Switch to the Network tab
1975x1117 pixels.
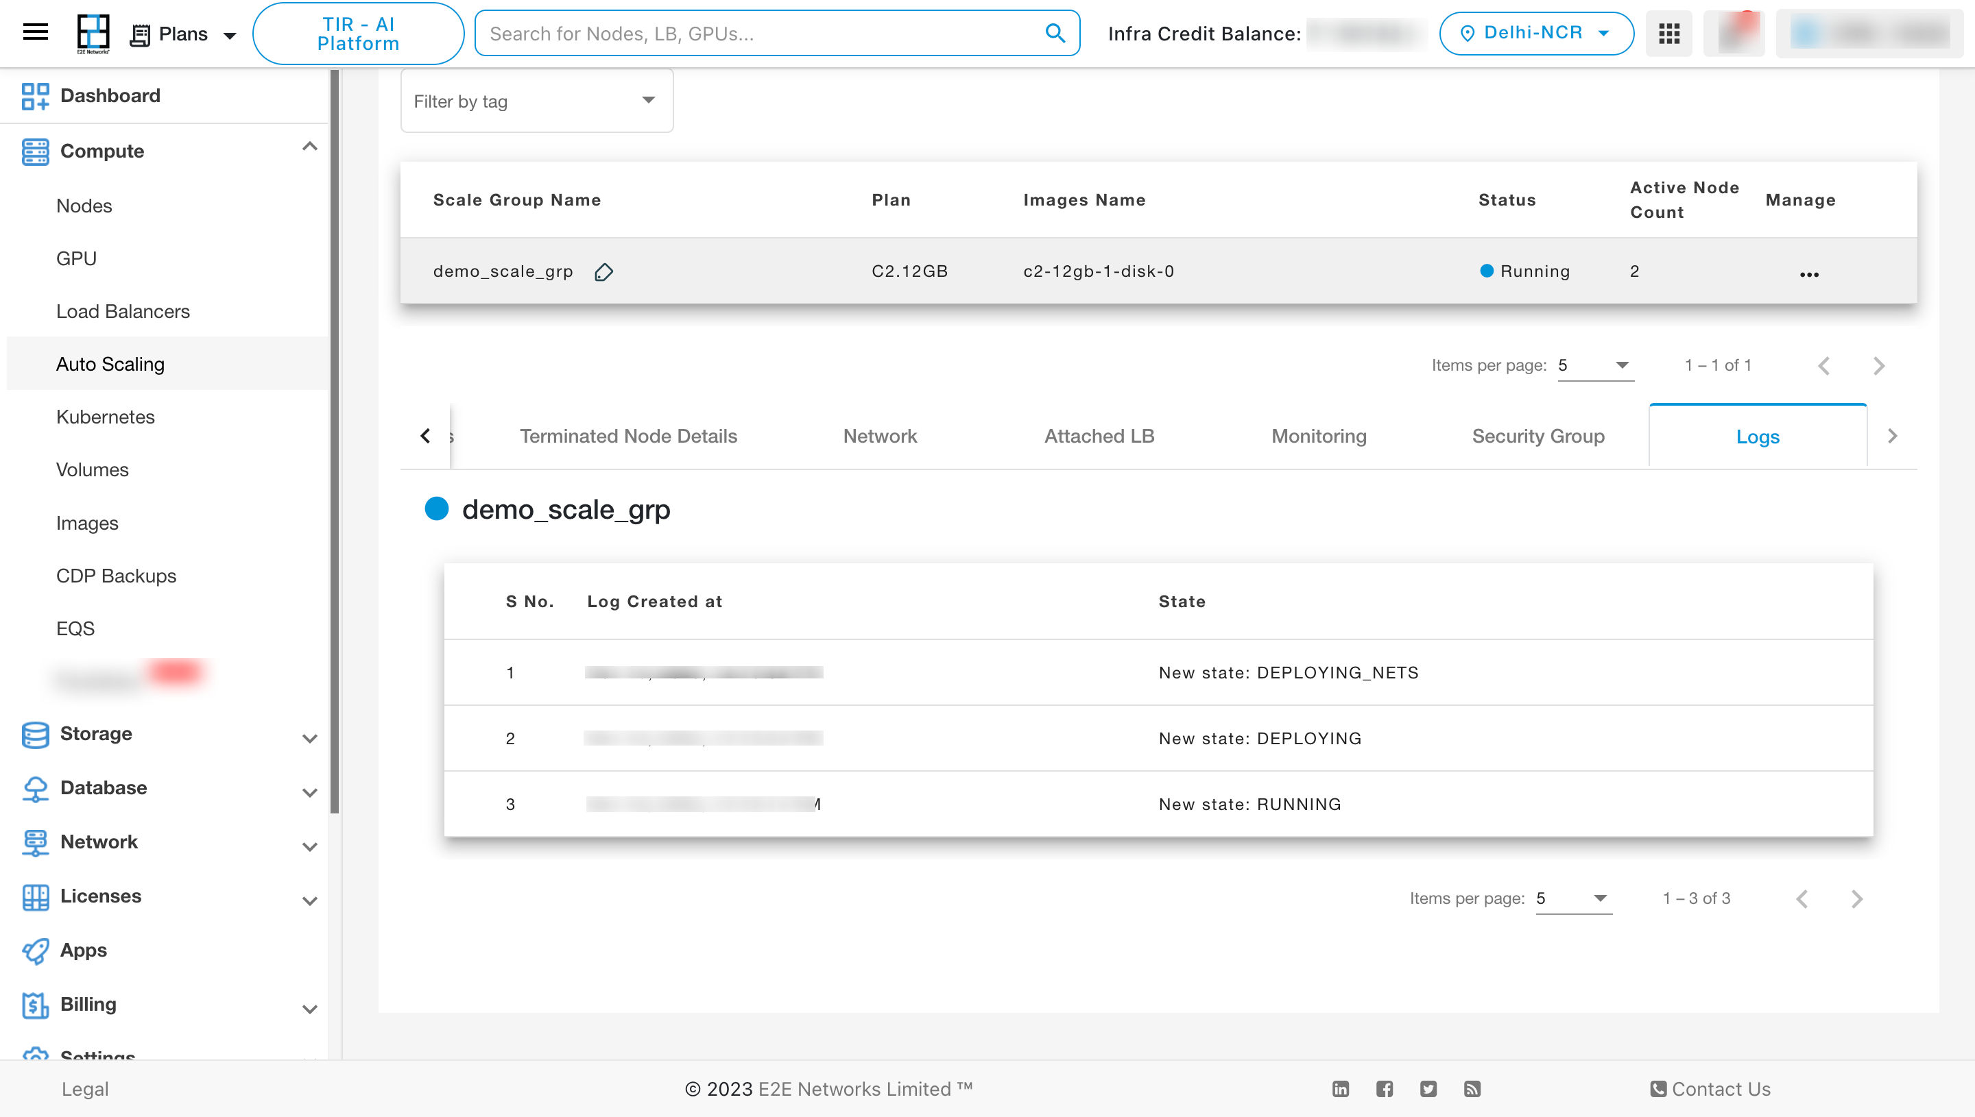[x=880, y=436]
